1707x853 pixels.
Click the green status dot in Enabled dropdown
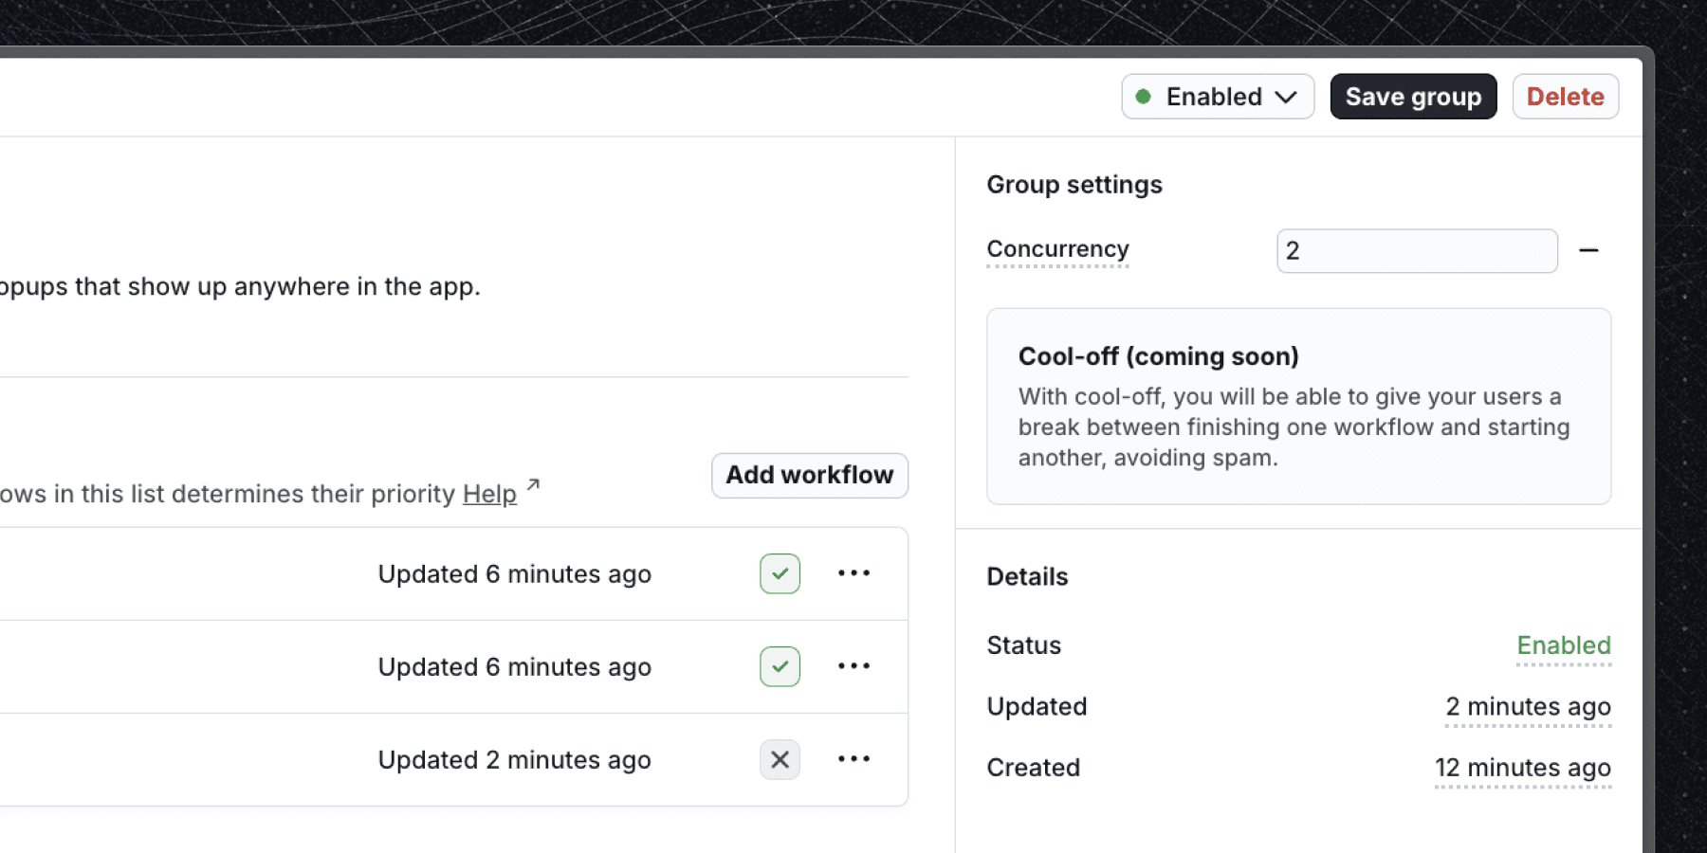point(1144,97)
